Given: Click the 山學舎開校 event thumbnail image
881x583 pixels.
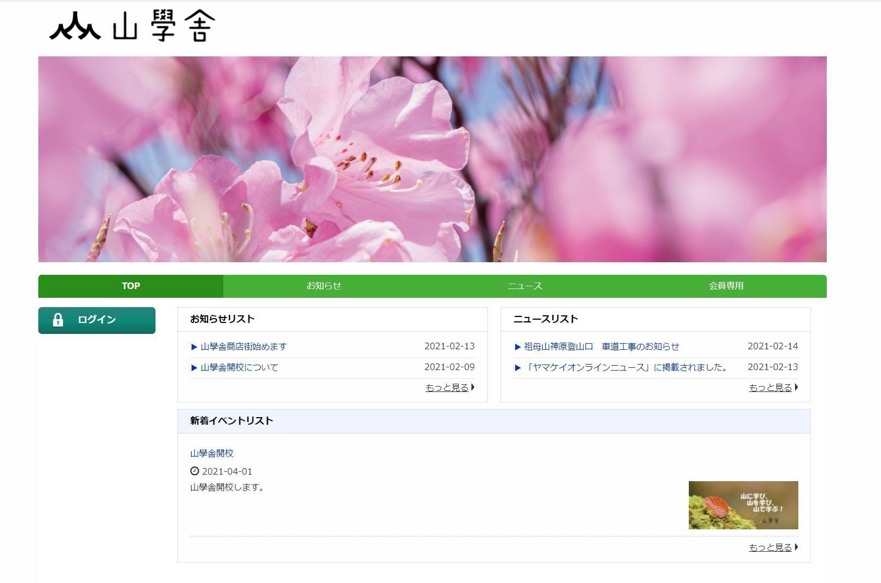Looking at the screenshot, I should point(743,505).
